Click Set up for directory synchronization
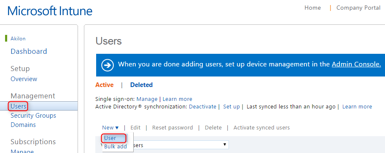This screenshot has width=385, height=153. [x=231, y=107]
